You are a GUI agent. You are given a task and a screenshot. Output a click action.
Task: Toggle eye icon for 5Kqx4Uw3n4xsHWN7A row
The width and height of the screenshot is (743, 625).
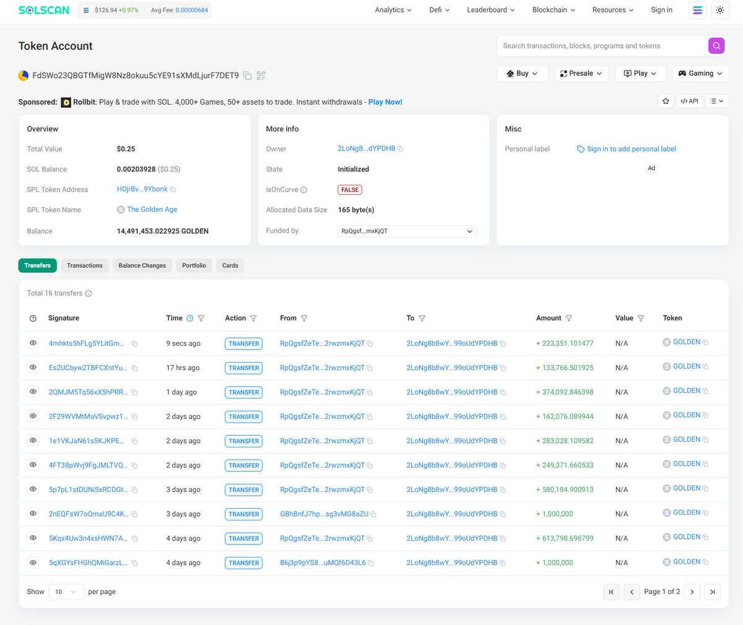point(33,538)
